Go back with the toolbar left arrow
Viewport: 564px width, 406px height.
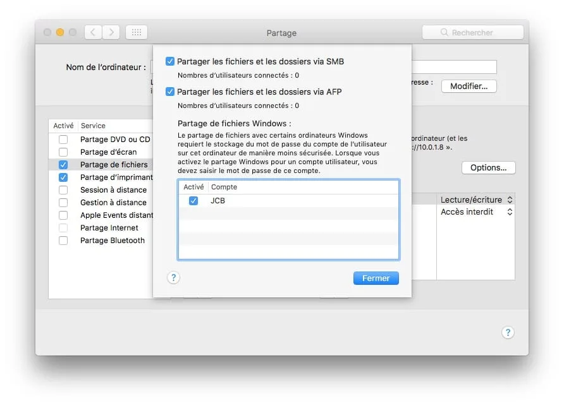tap(93, 32)
